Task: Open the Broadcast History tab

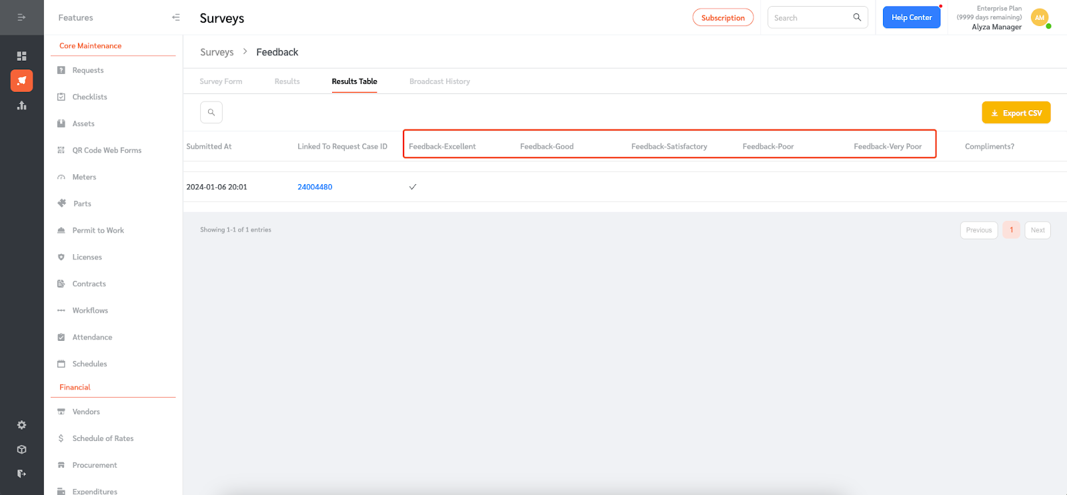Action: click(x=439, y=81)
